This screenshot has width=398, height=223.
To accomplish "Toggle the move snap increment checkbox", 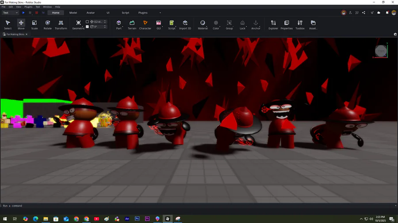I will coord(87,22).
